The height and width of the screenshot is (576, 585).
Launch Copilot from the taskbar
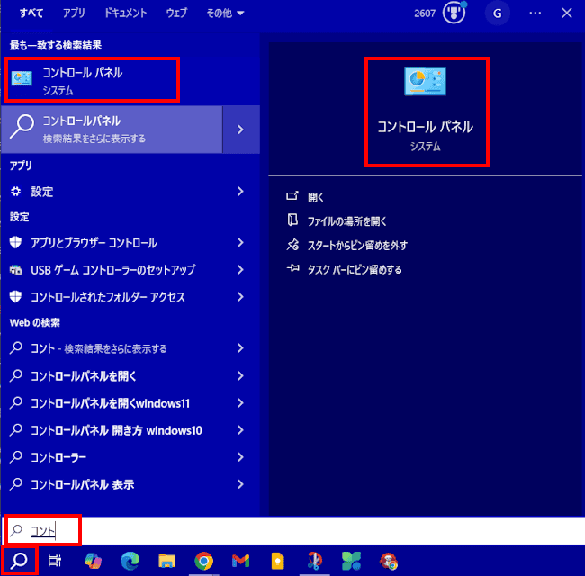click(x=93, y=561)
